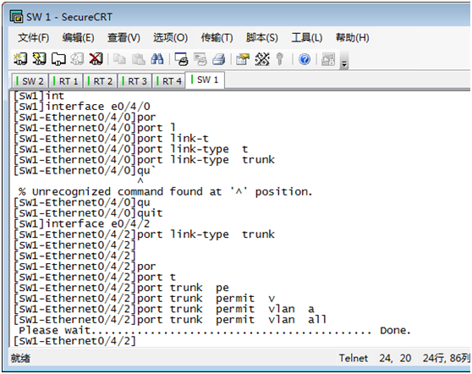Open Session Options from the toolbar

tap(243, 59)
